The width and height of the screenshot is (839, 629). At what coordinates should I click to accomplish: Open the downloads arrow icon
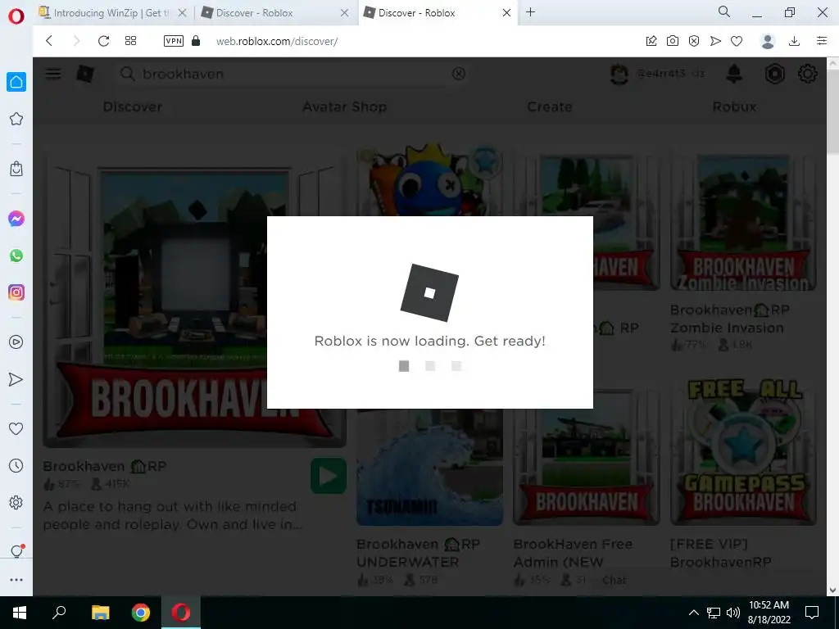coord(795,41)
